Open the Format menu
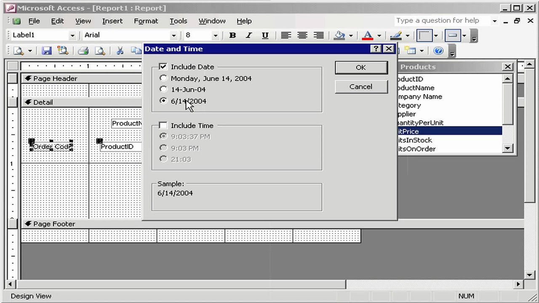This screenshot has height=303, width=539. [x=146, y=21]
